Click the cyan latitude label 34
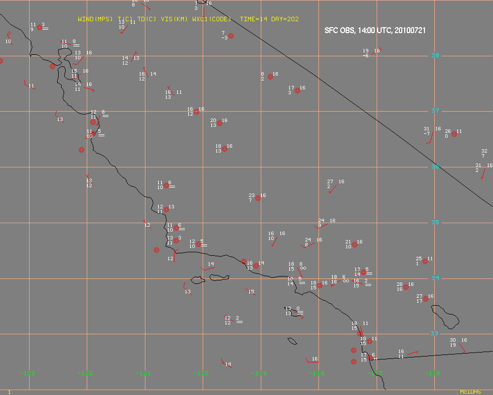 [x=435, y=278]
